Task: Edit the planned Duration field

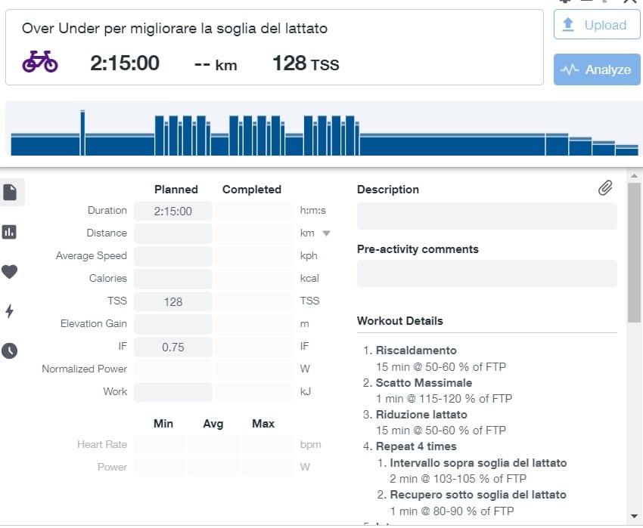Action: click(x=173, y=212)
